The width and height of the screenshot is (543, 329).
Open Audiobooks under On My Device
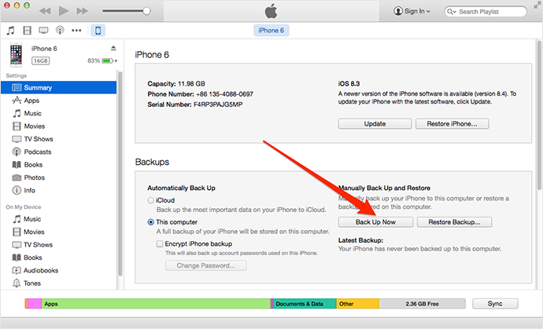(58, 270)
